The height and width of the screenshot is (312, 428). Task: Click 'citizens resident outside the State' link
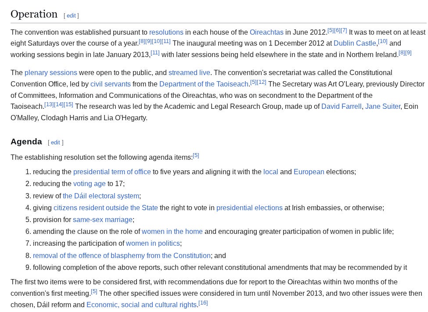[106, 208]
